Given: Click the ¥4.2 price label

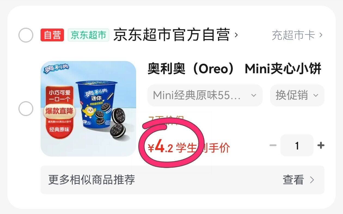Looking at the screenshot, I should [x=160, y=147].
